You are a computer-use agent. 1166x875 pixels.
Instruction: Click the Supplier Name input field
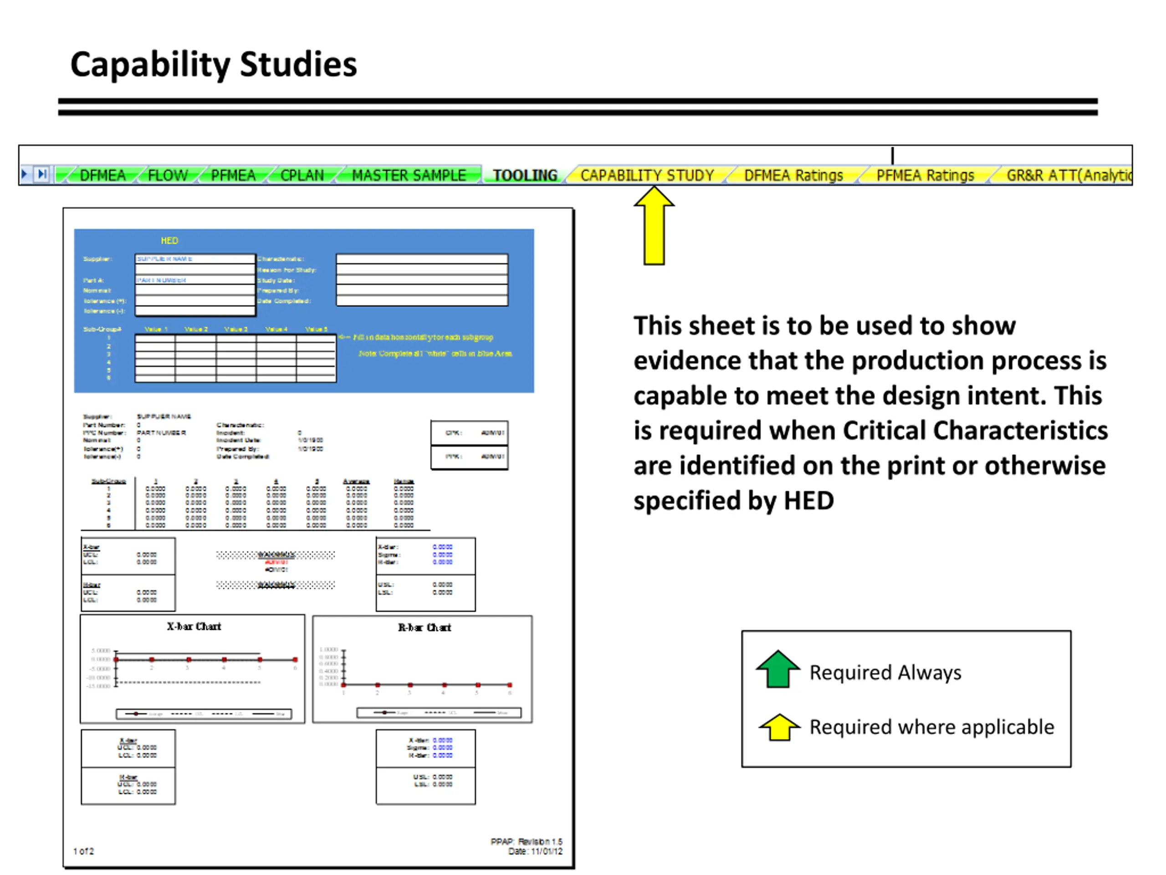[195, 259]
